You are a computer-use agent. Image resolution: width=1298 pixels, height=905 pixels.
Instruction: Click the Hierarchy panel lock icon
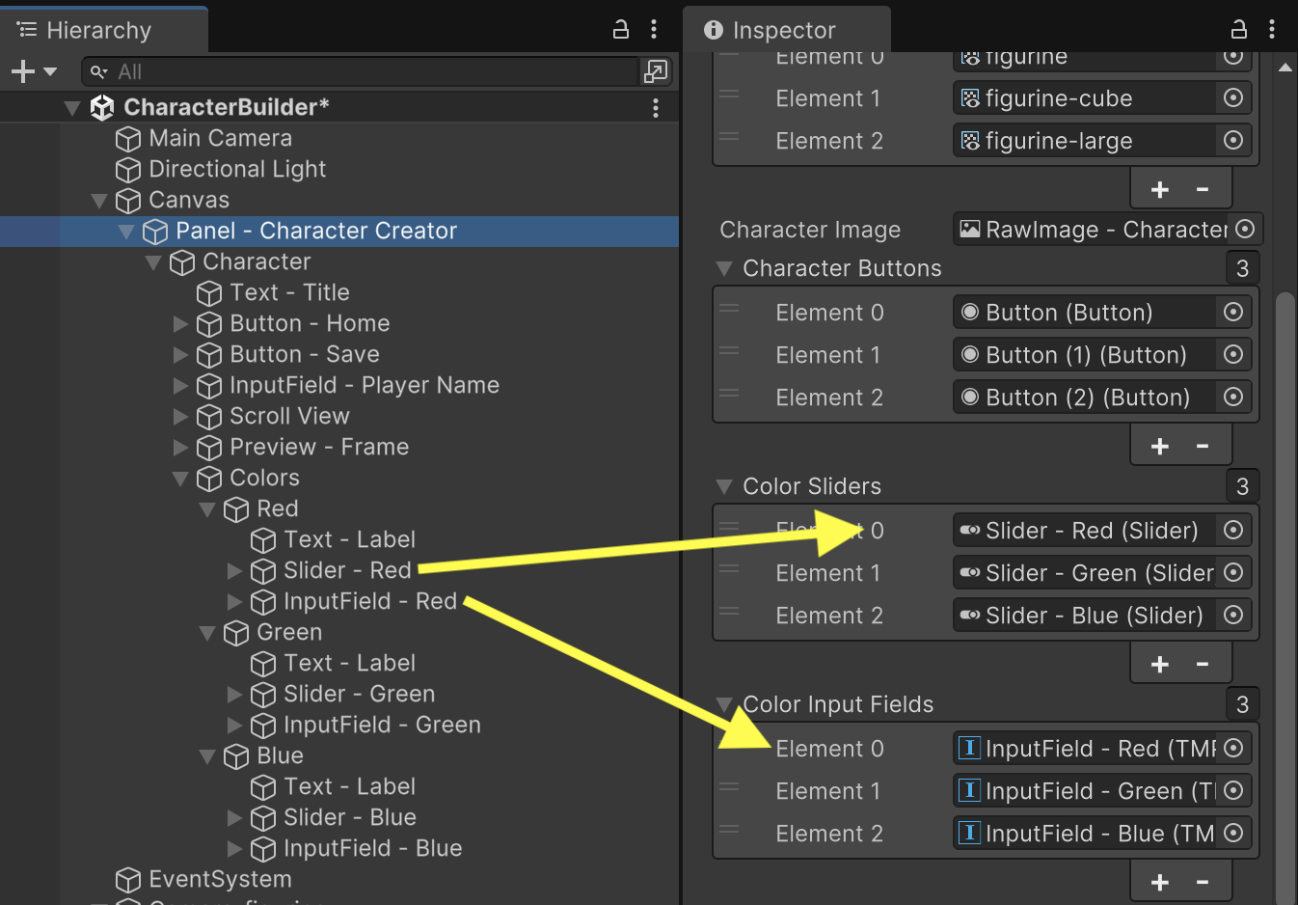tap(621, 30)
